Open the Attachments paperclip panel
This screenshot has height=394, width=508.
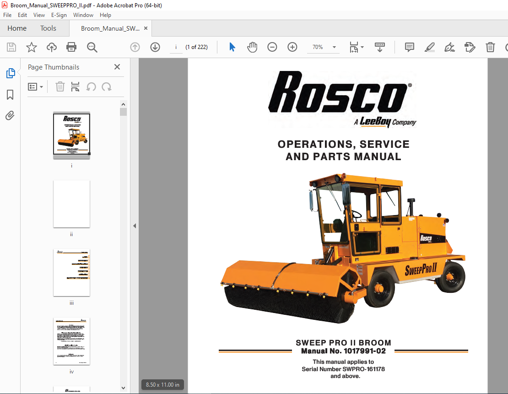[x=10, y=116]
